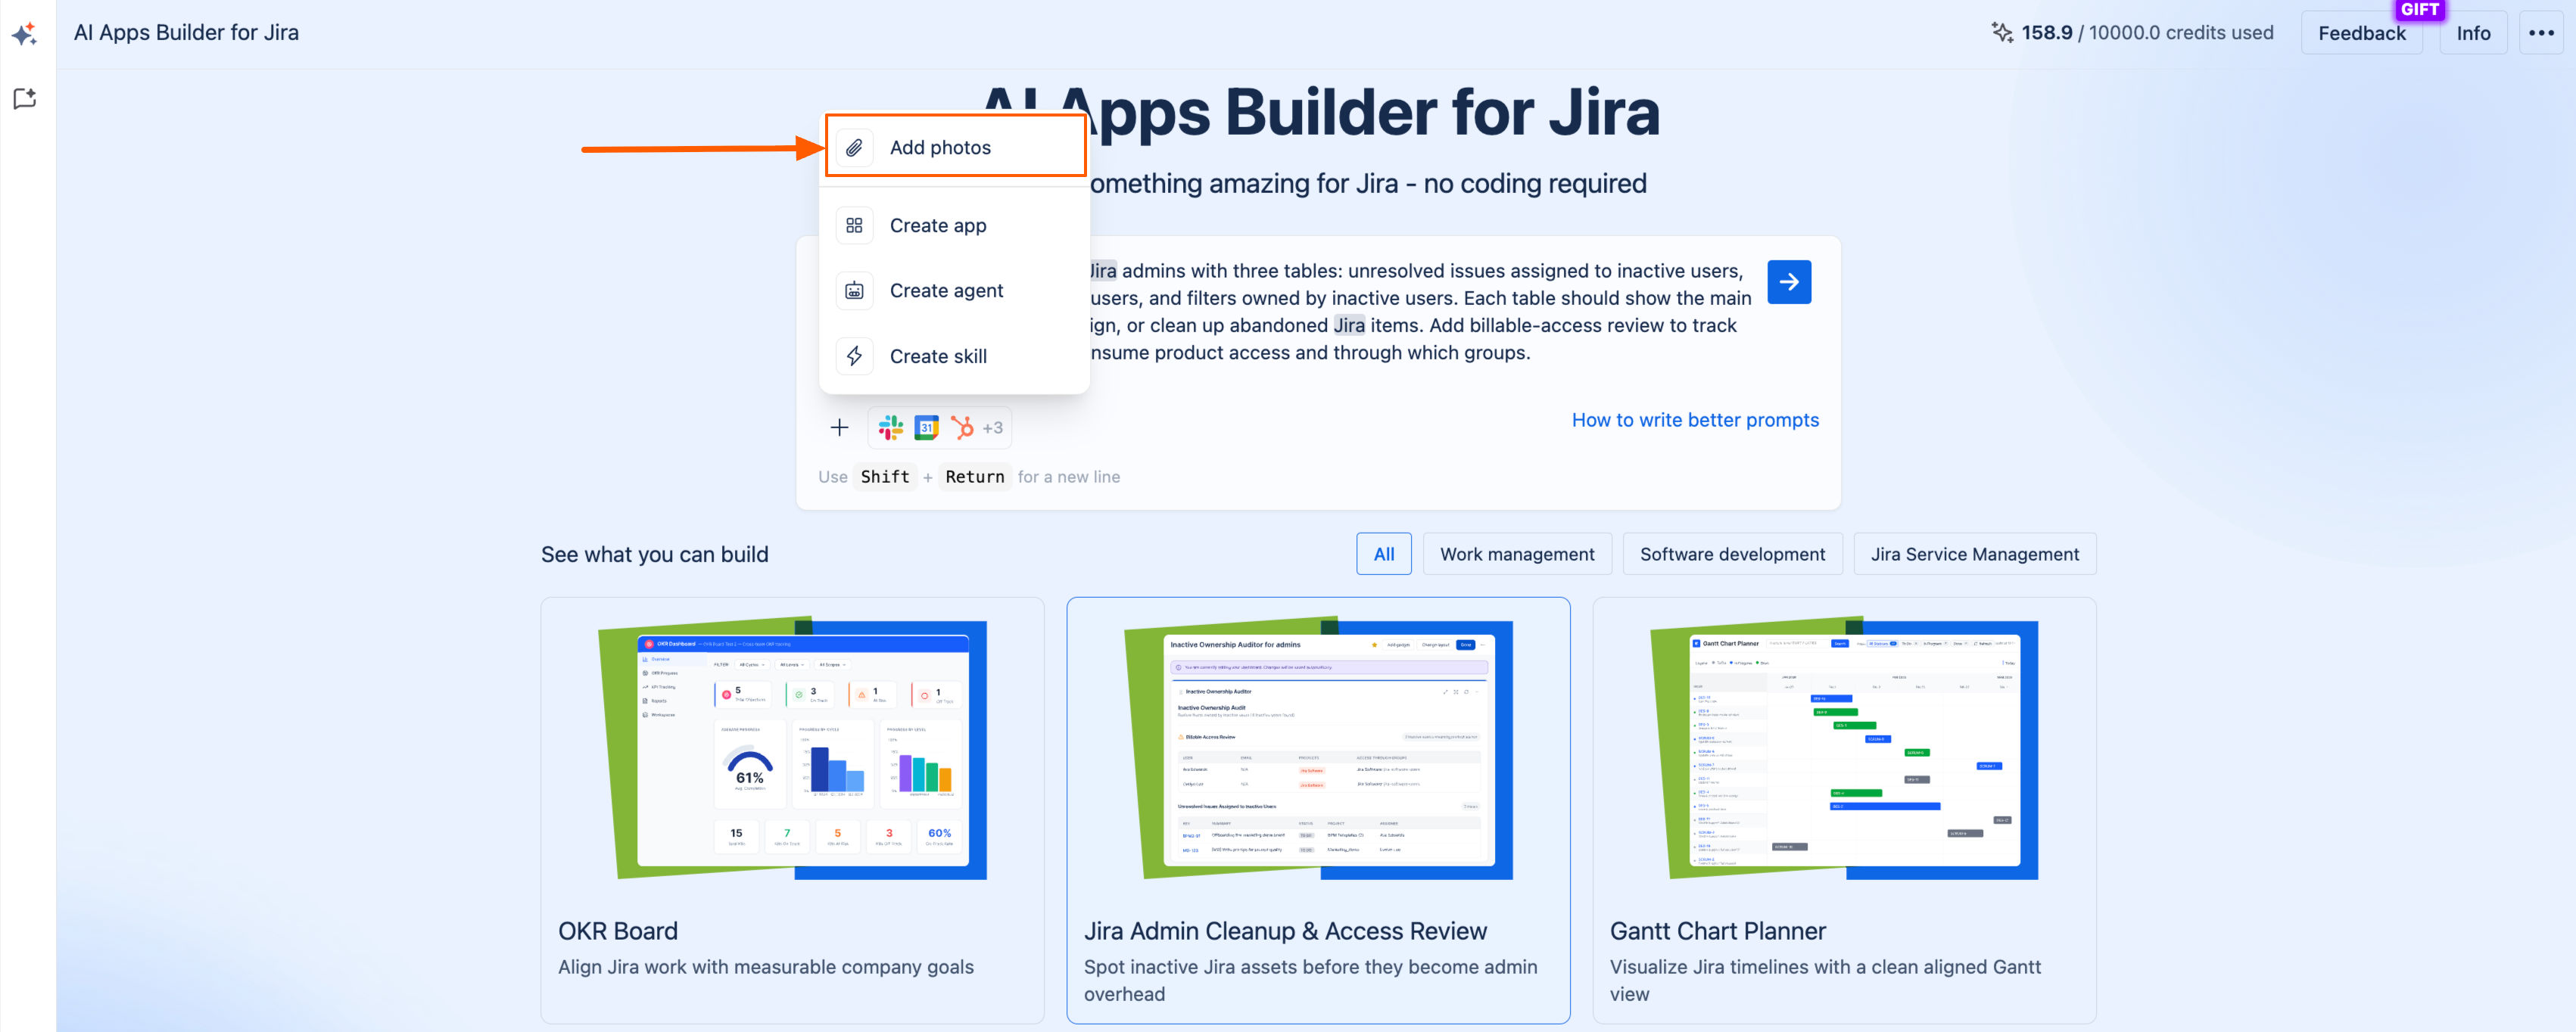Screen dimensions: 2576x1032
Task: Click the Create agent robot icon
Action: [x=854, y=291]
